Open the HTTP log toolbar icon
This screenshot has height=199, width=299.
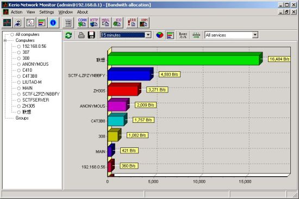(94, 22)
